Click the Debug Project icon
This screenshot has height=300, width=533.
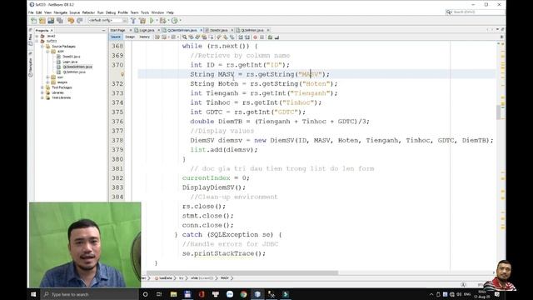163,21
